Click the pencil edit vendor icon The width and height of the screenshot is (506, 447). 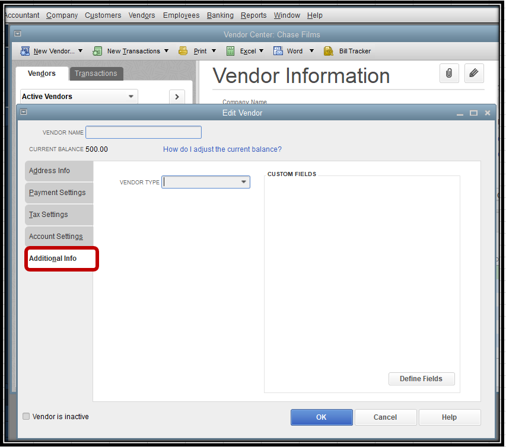click(x=473, y=74)
